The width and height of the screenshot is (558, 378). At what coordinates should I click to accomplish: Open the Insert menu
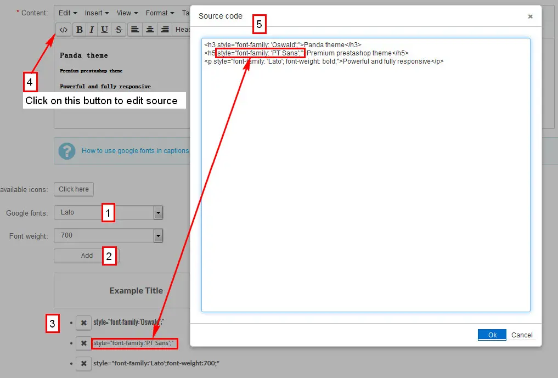coord(97,13)
